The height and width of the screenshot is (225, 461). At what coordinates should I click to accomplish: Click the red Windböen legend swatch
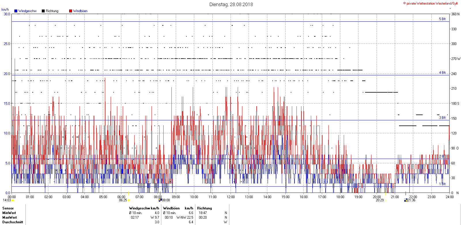tap(71, 11)
